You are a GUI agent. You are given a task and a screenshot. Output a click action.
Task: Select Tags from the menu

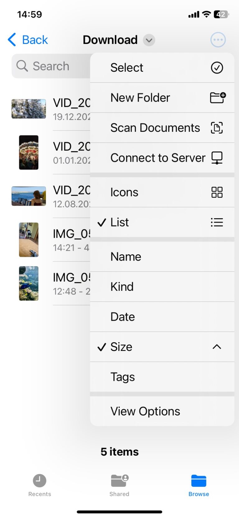[x=123, y=377]
